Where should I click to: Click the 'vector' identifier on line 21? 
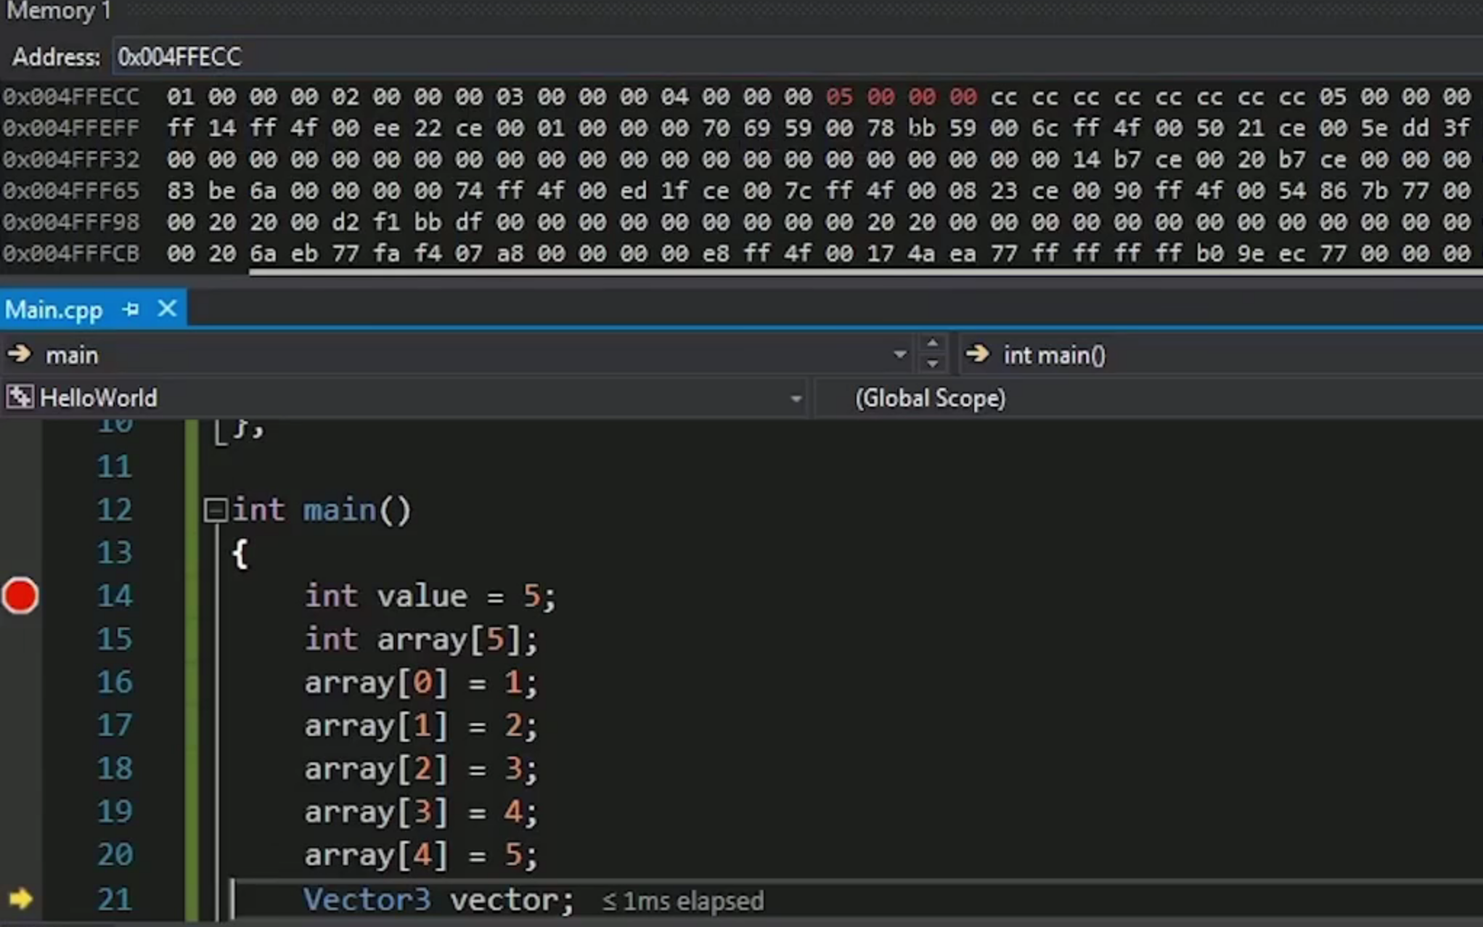coord(504,900)
